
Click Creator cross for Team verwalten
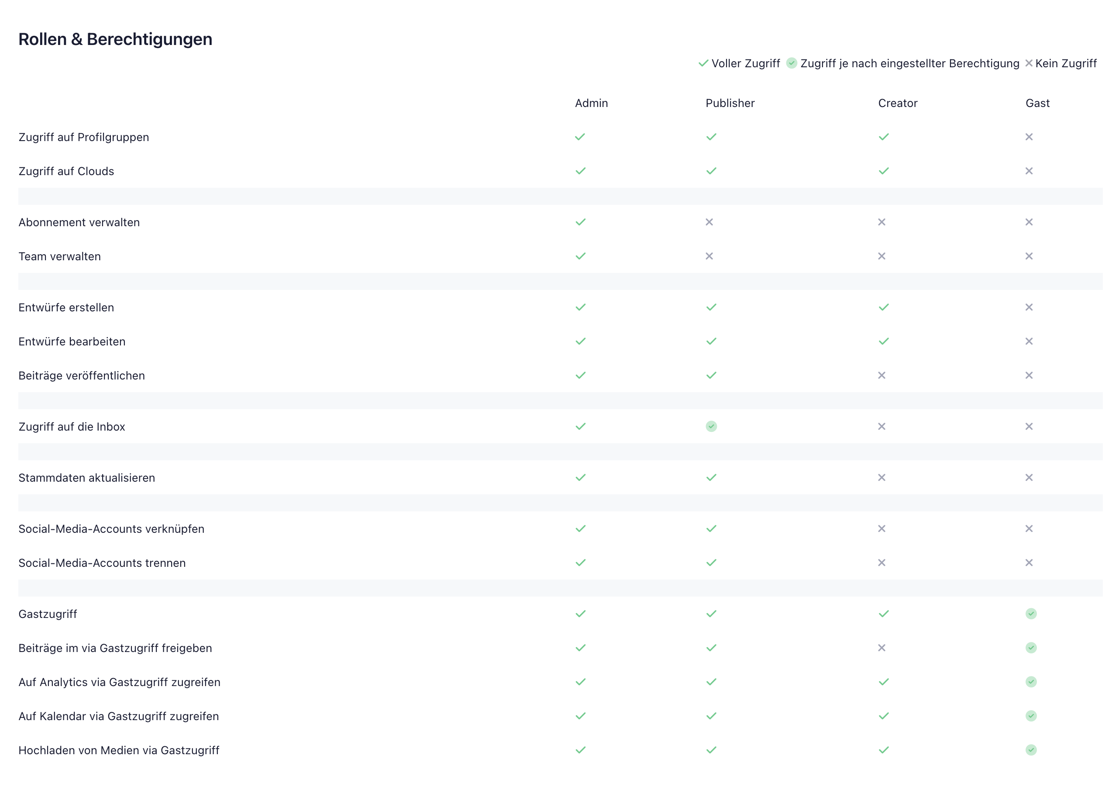pyautogui.click(x=881, y=256)
